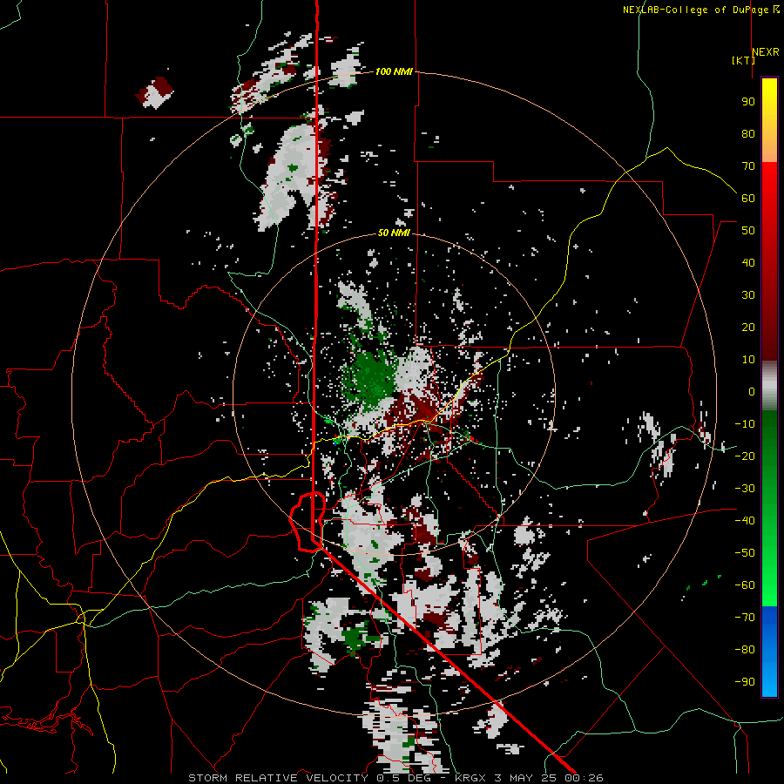Click the 60 knot scale label
This screenshot has width=784, height=784.
tap(748, 198)
